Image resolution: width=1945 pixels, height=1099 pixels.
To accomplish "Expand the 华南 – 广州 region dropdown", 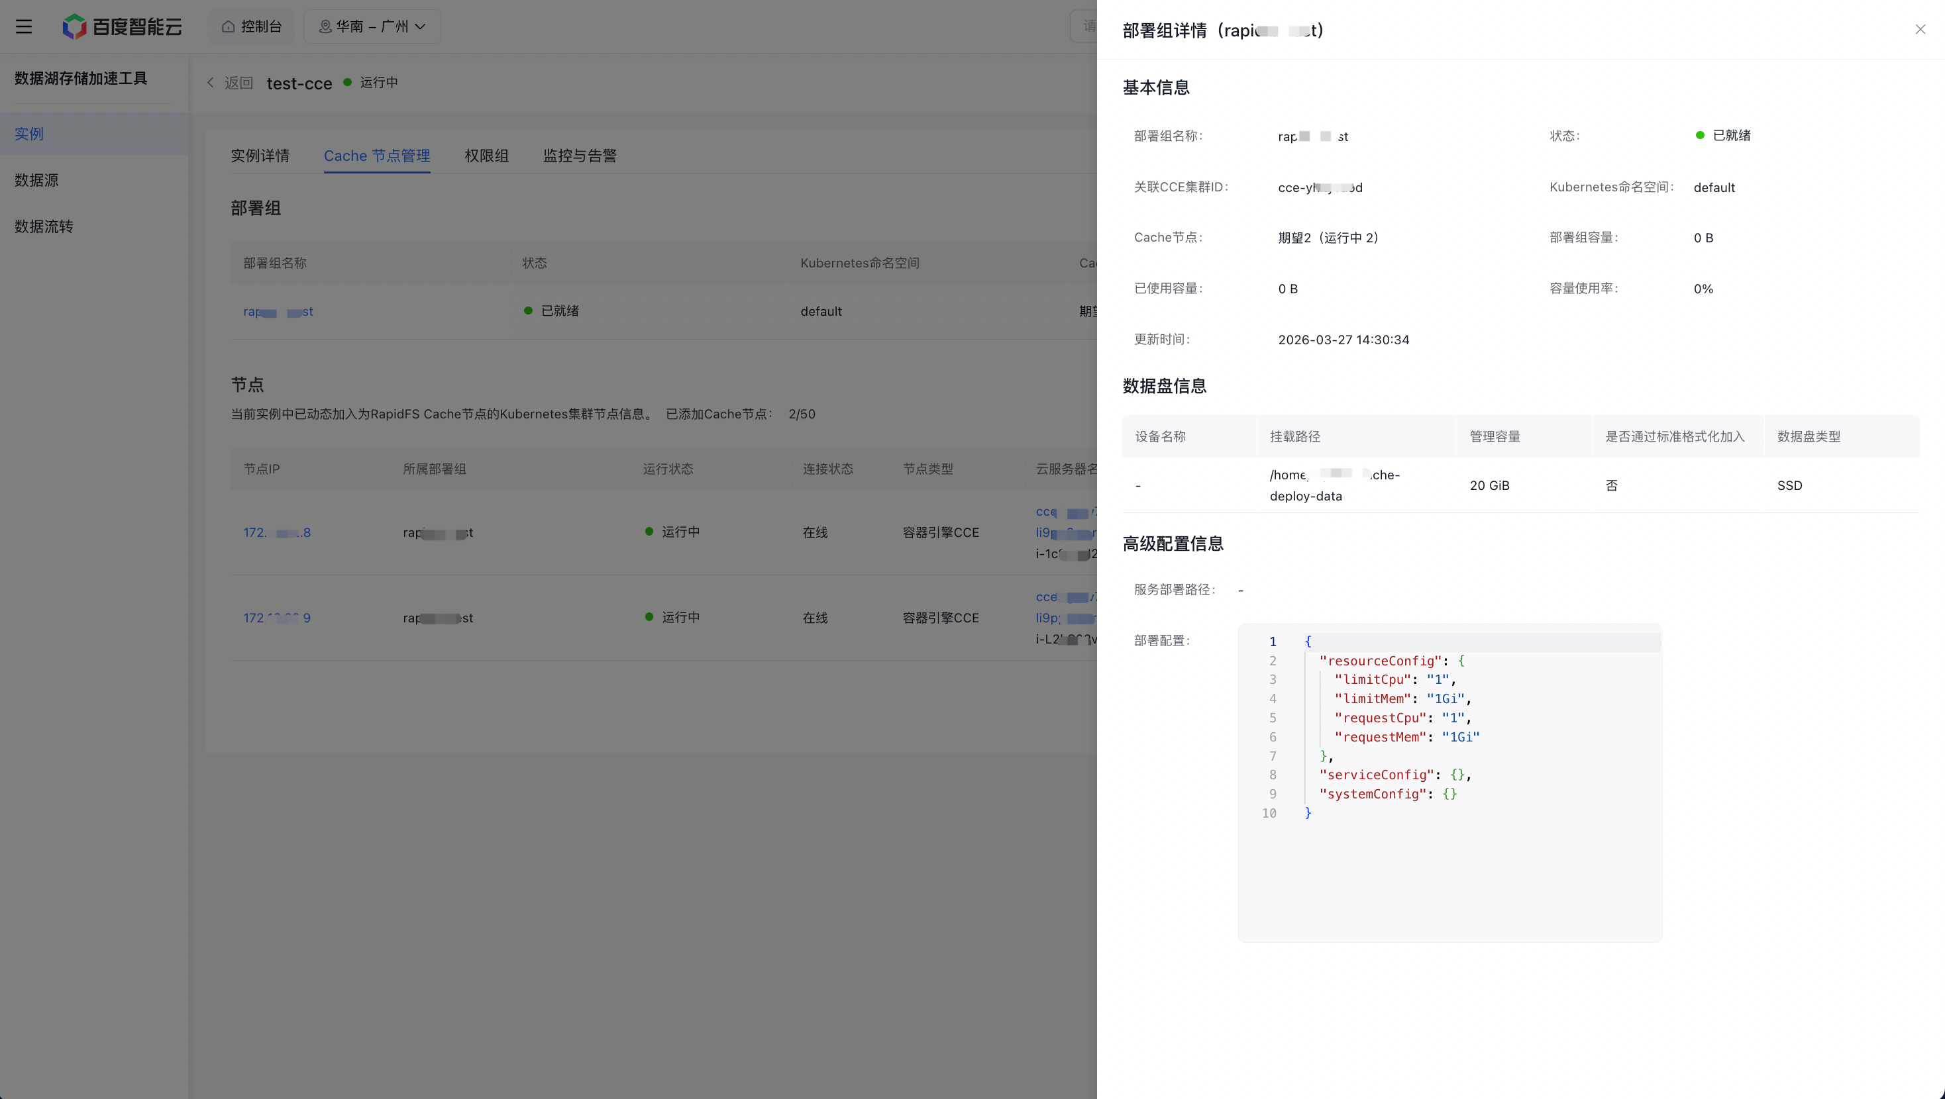I will [x=372, y=26].
